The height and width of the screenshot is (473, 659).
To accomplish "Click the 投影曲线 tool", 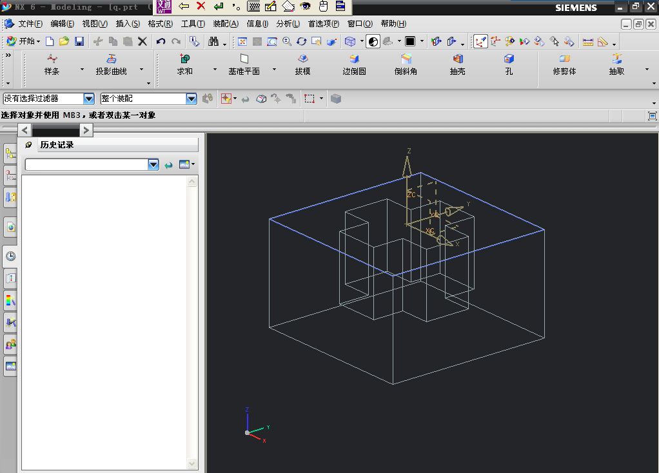I will coord(111,64).
